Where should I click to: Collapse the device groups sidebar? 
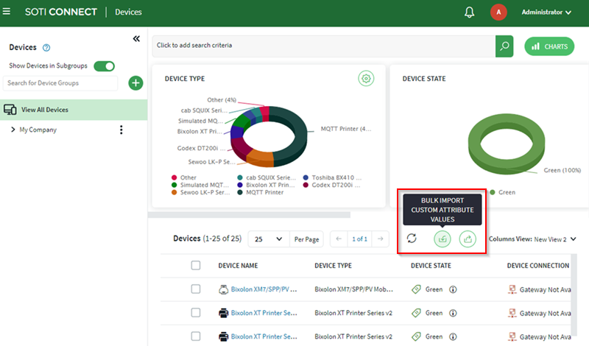(136, 39)
